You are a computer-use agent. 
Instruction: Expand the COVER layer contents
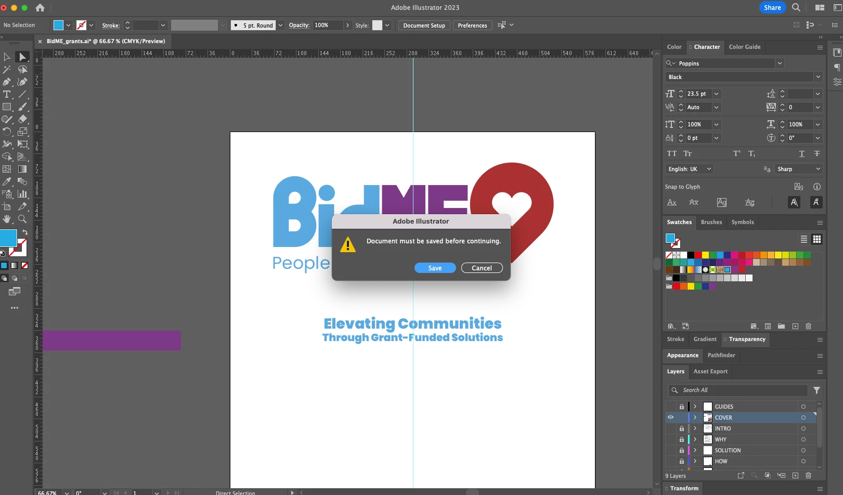pos(695,418)
